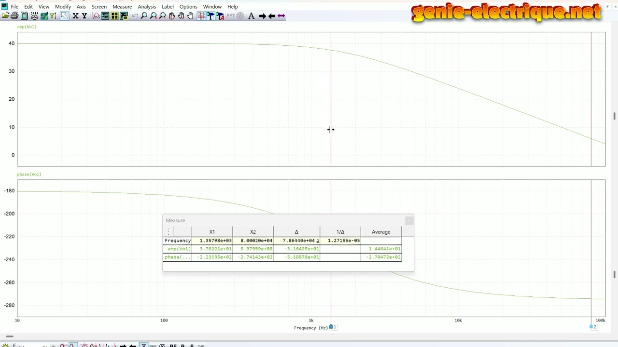The height and width of the screenshot is (347, 618).
Task: Click the X axis settings icon
Action: tap(75, 16)
